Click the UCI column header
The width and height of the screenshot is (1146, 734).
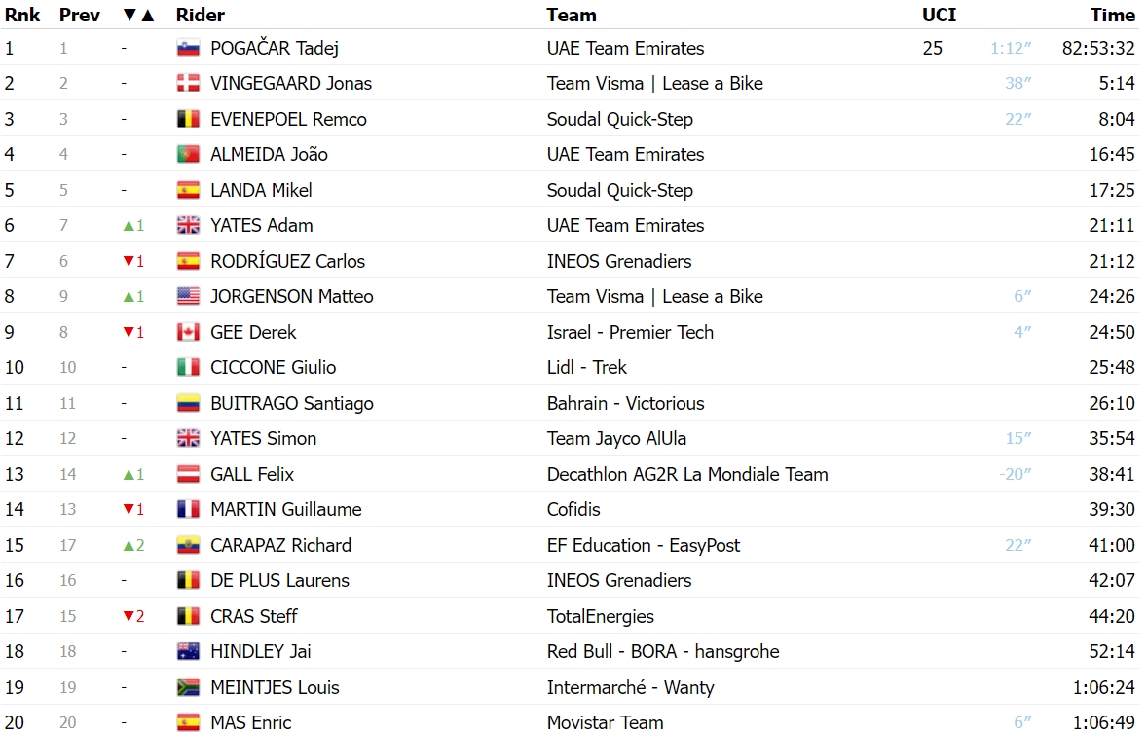pyautogui.click(x=940, y=16)
